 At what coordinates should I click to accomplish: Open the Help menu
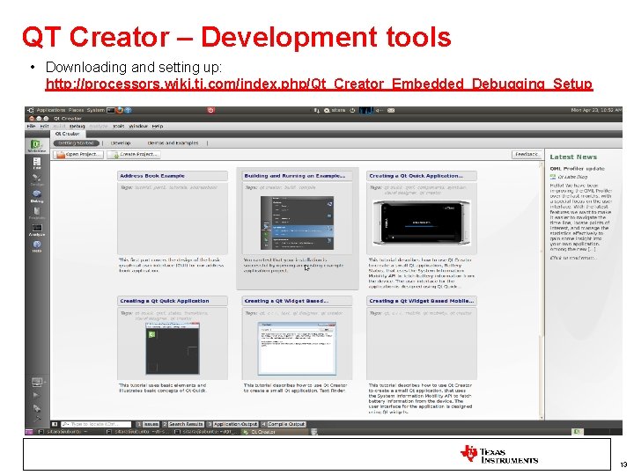pos(158,126)
